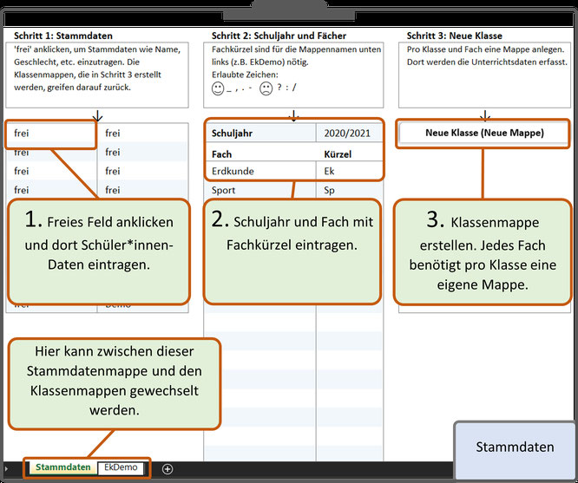Image resolution: width=578 pixels, height=483 pixels.
Task: Click the heading Schritt 3: Neue Klasse
Action: (454, 36)
